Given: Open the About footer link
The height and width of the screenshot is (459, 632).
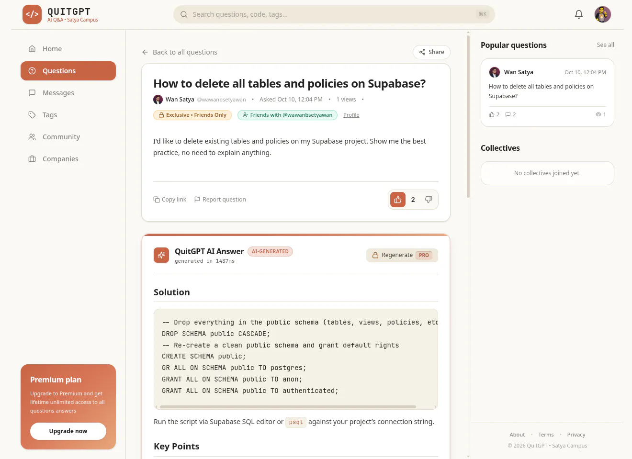Looking at the screenshot, I should 517,435.
